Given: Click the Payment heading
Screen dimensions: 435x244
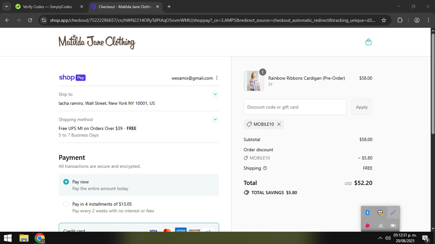Looking at the screenshot, I should pos(72,157).
